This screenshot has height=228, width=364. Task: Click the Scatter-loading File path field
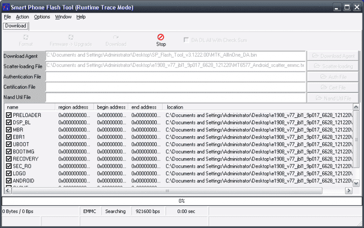pyautogui.click(x=175, y=65)
